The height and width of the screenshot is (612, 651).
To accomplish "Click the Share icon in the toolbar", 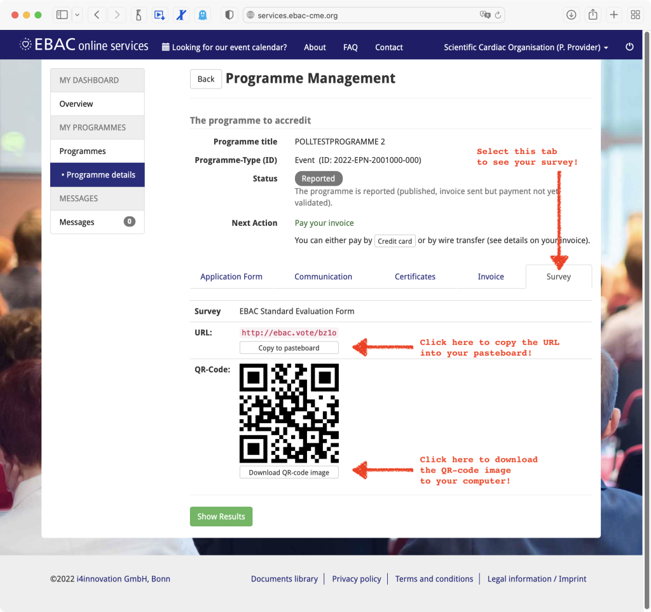I will click(x=594, y=15).
